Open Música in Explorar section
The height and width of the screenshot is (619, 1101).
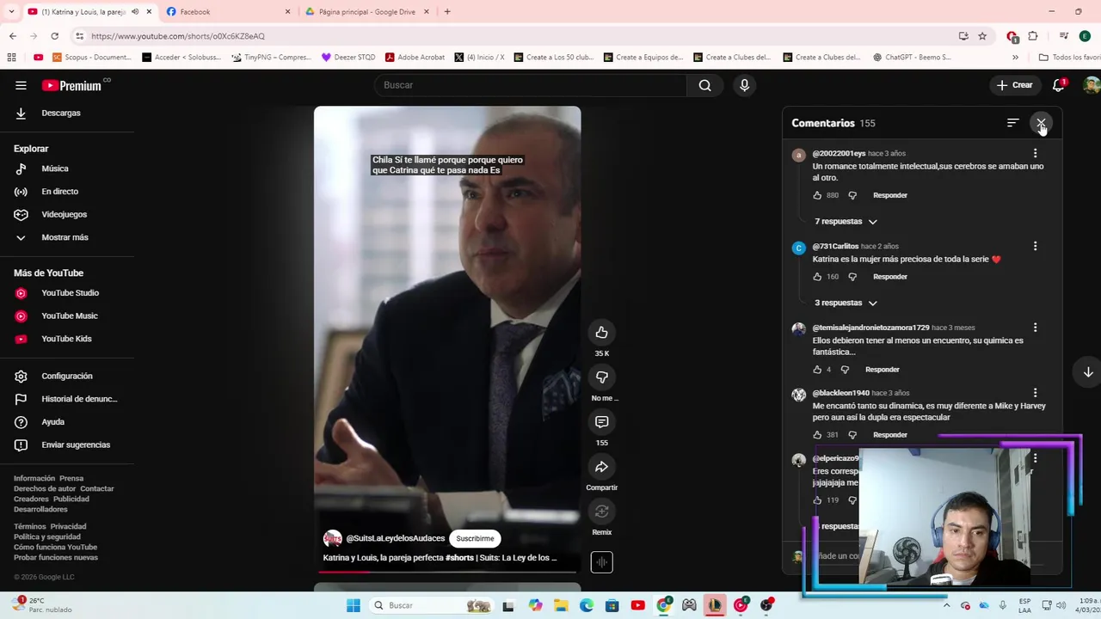pyautogui.click(x=55, y=169)
